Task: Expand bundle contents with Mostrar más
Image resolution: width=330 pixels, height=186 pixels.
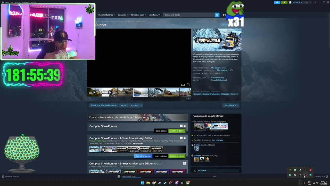Action: [x=138, y=143]
